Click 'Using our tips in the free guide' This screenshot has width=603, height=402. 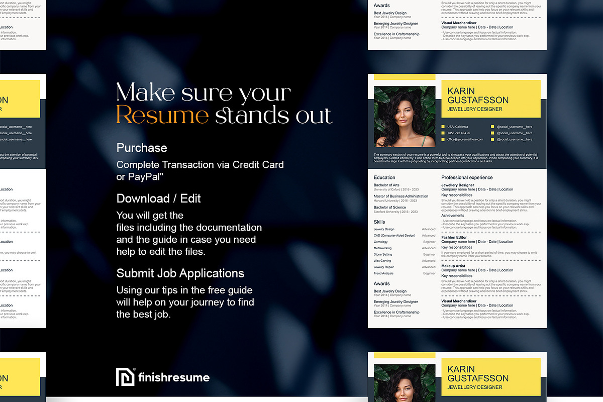click(x=184, y=290)
